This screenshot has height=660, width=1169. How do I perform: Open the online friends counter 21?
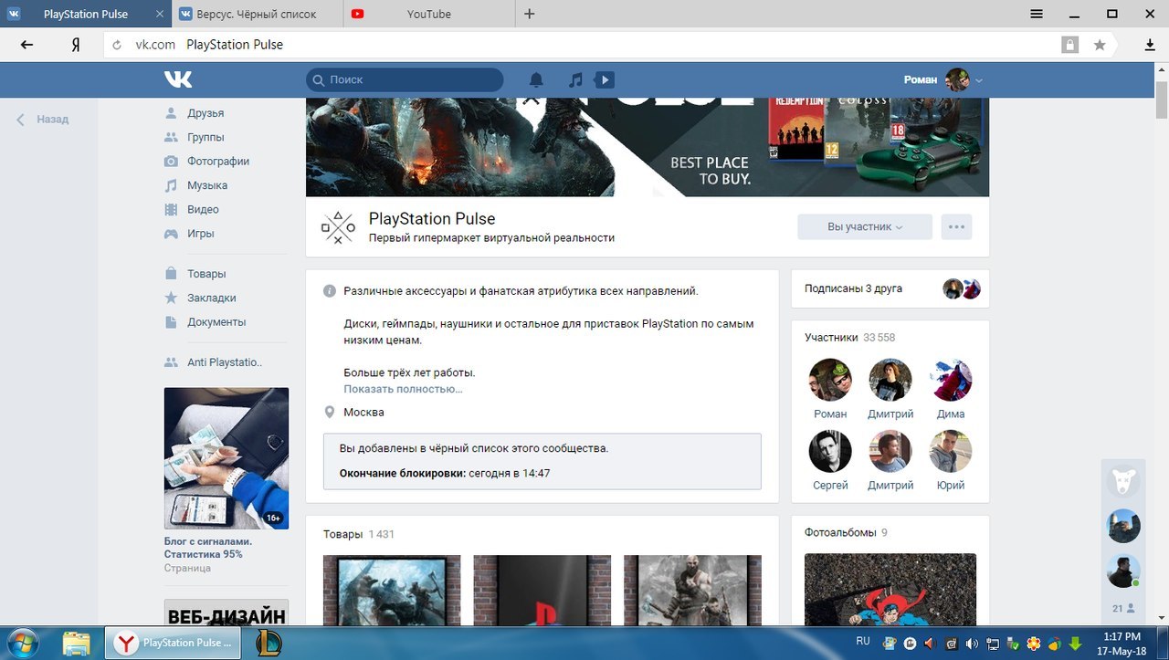[x=1123, y=608]
